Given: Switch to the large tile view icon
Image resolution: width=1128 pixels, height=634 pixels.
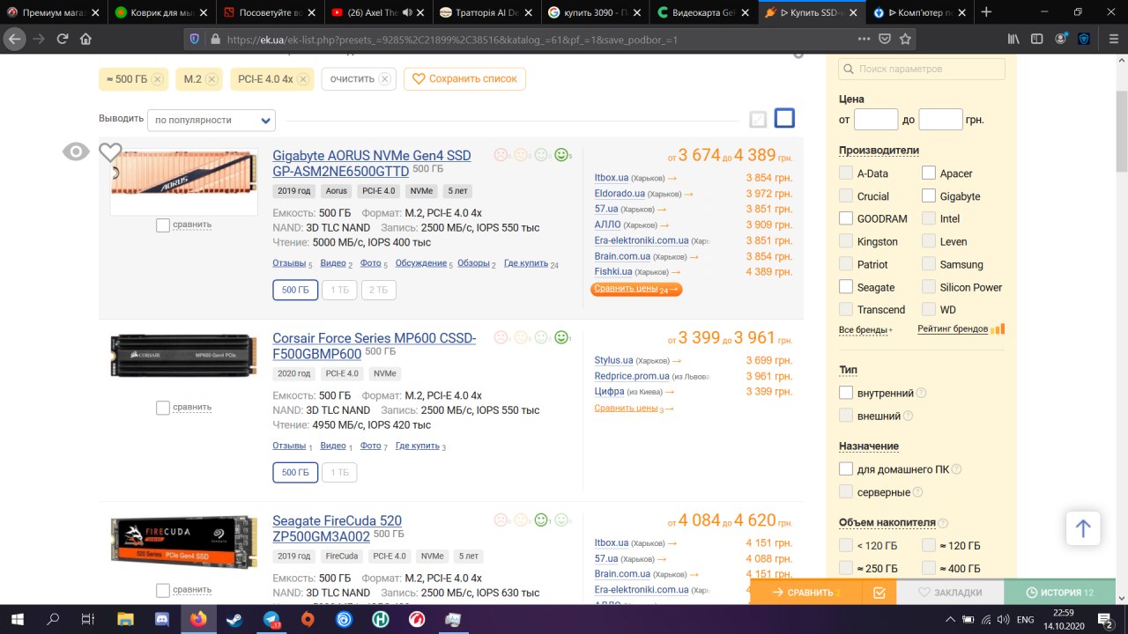Looking at the screenshot, I should click(x=784, y=118).
